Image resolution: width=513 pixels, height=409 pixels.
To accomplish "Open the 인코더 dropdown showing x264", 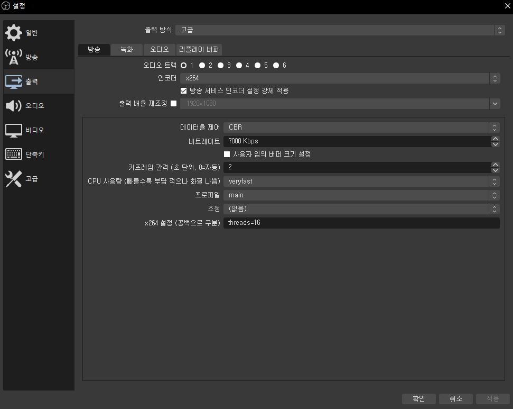I will [340, 78].
